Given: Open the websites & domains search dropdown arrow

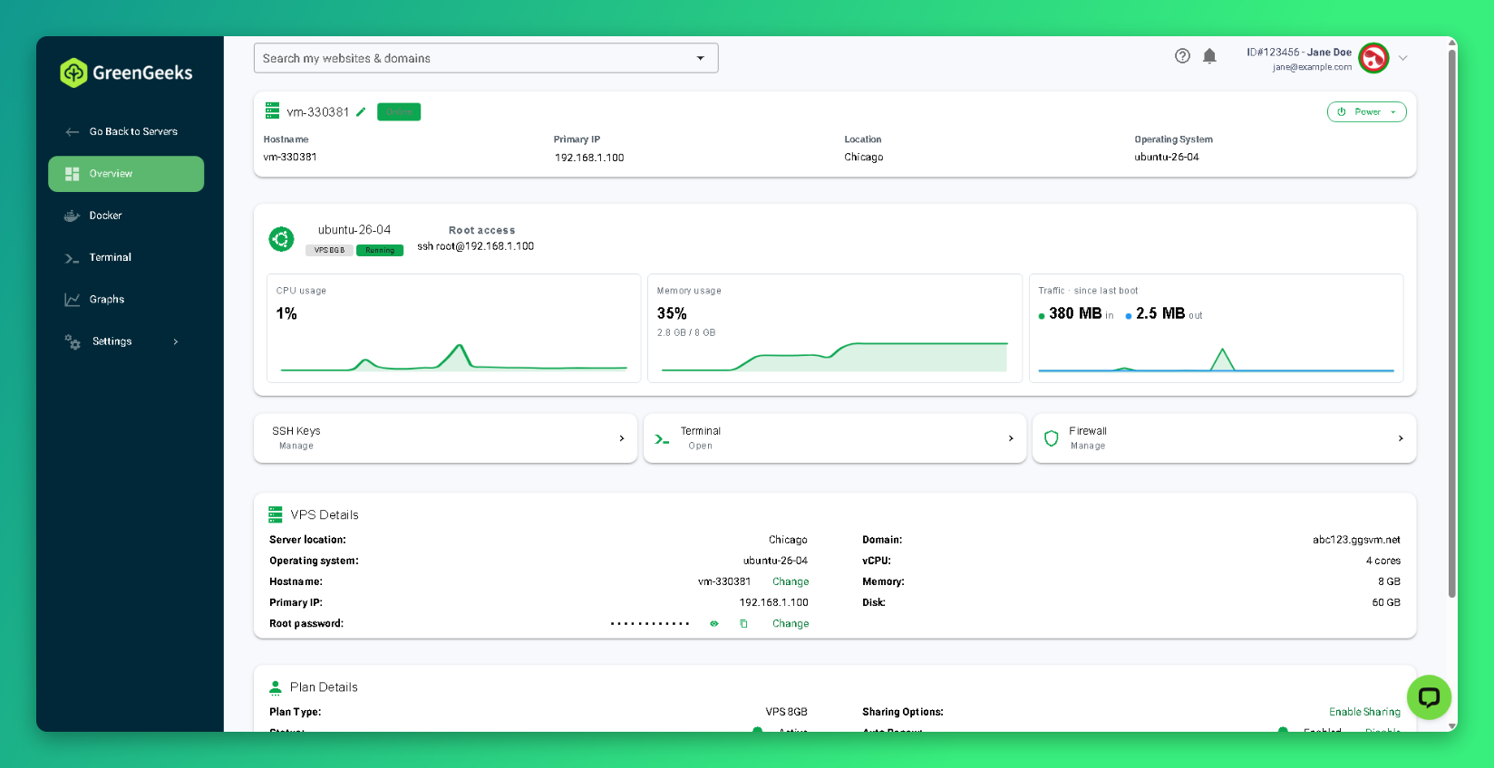Looking at the screenshot, I should click(701, 58).
